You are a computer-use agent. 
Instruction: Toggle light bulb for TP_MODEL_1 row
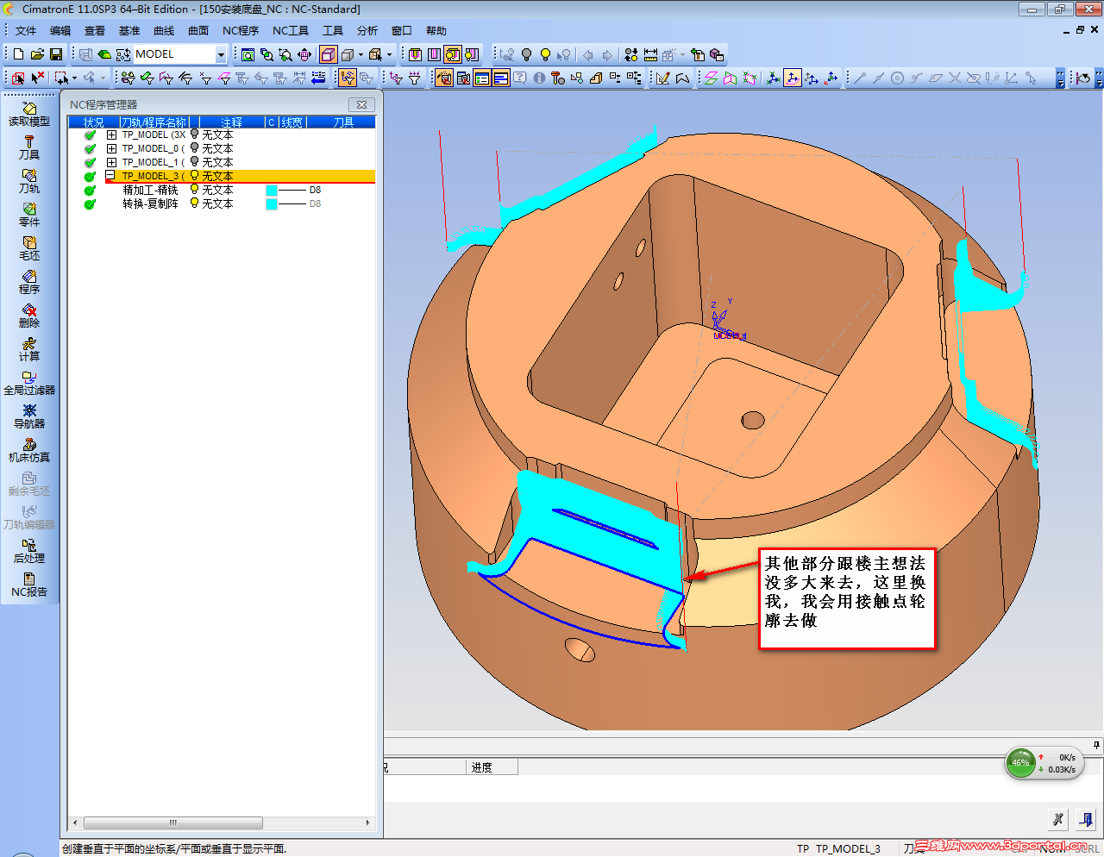point(194,162)
